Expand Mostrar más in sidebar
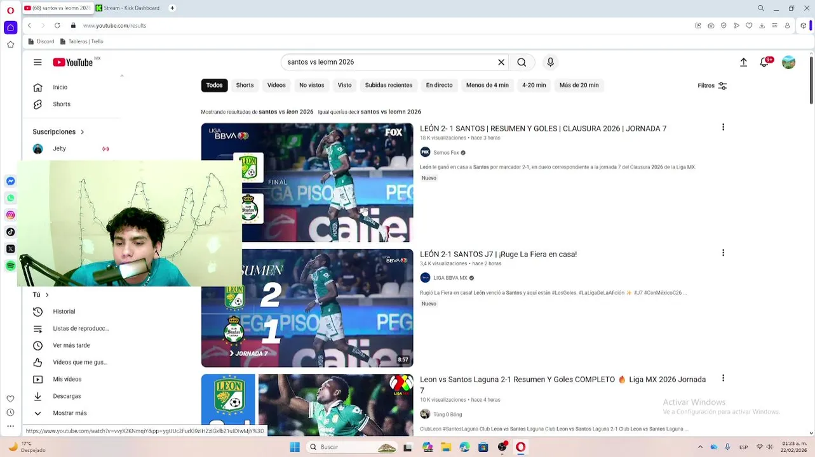The height and width of the screenshot is (457, 815). click(x=70, y=413)
